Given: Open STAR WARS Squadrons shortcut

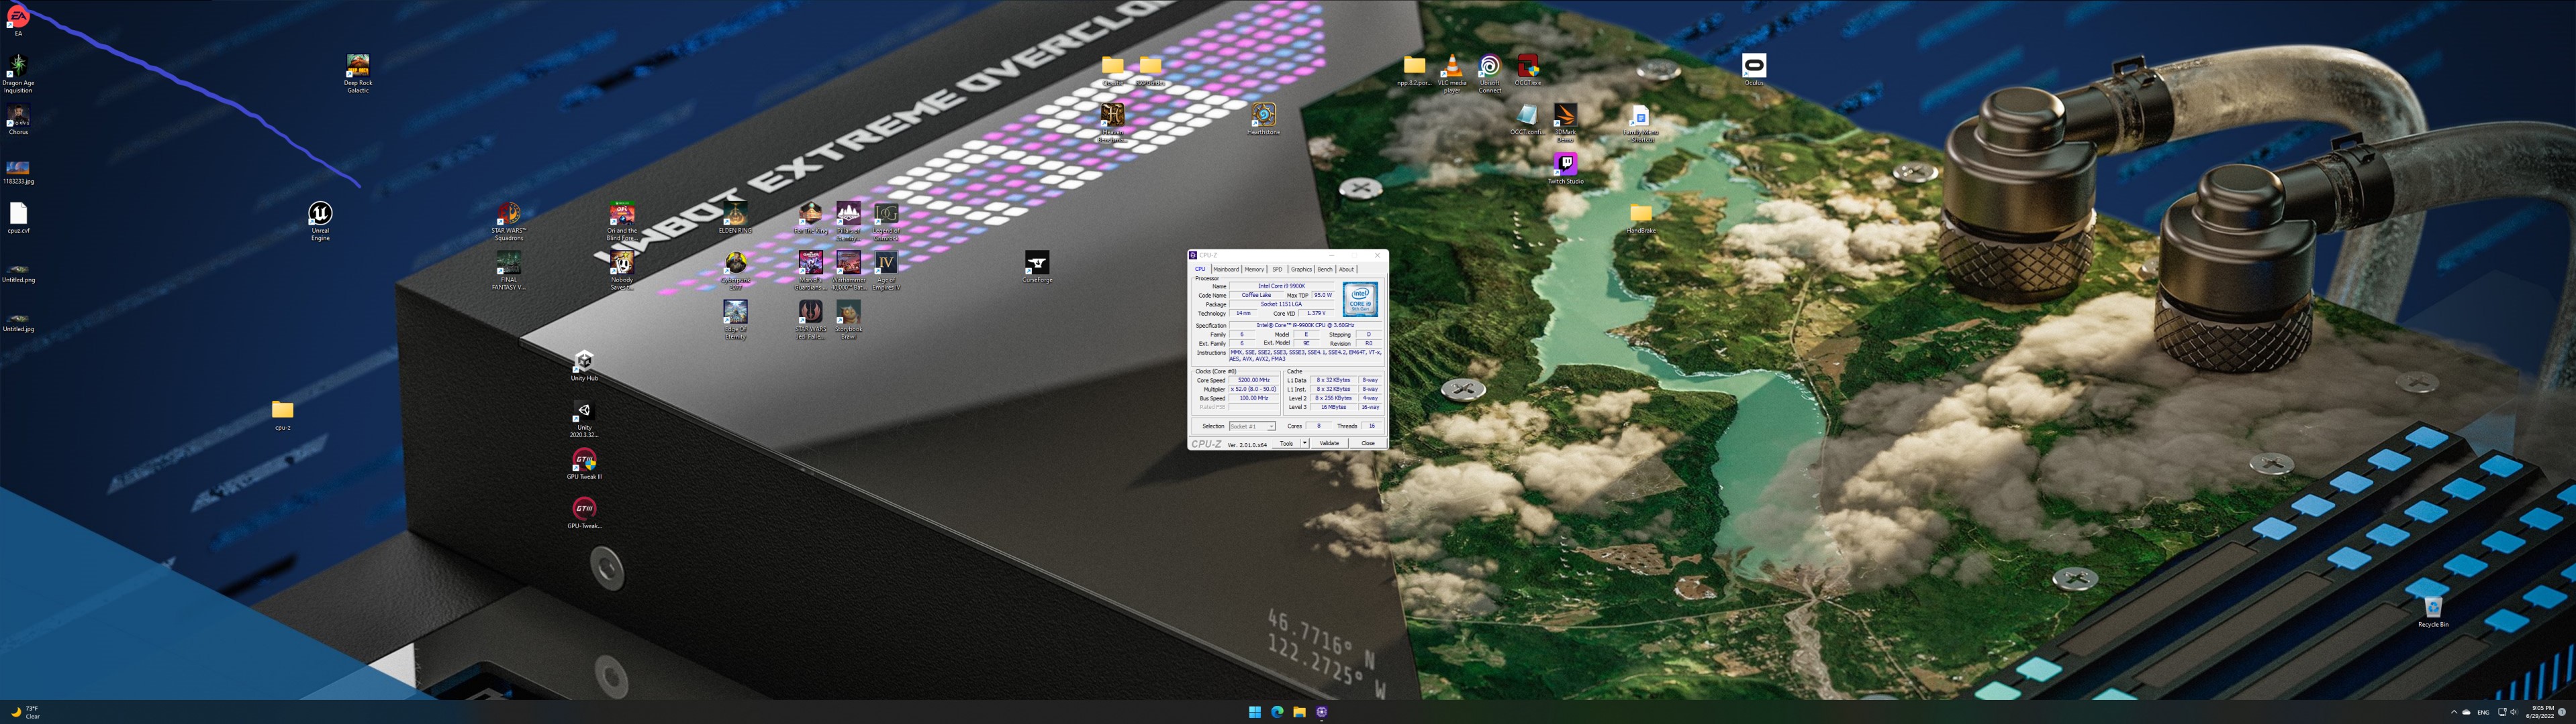Looking at the screenshot, I should point(509,222).
